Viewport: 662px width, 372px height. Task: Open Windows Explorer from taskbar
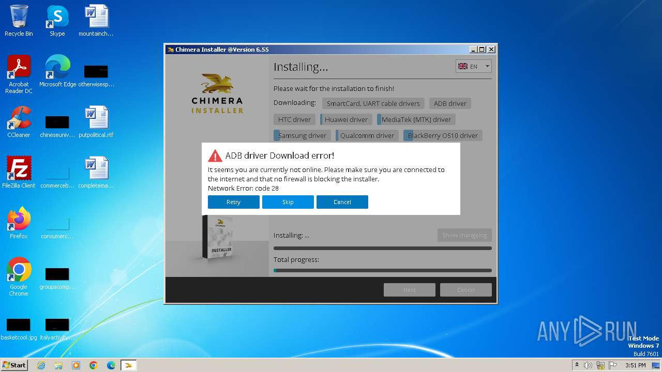[58, 365]
